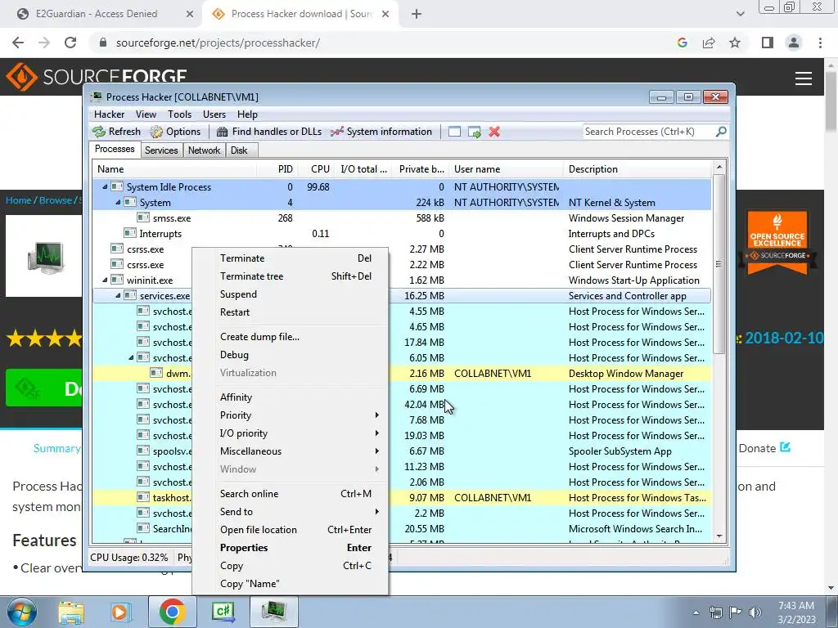Select Create dump file option
This screenshot has width=838, height=628.
pos(291,336)
